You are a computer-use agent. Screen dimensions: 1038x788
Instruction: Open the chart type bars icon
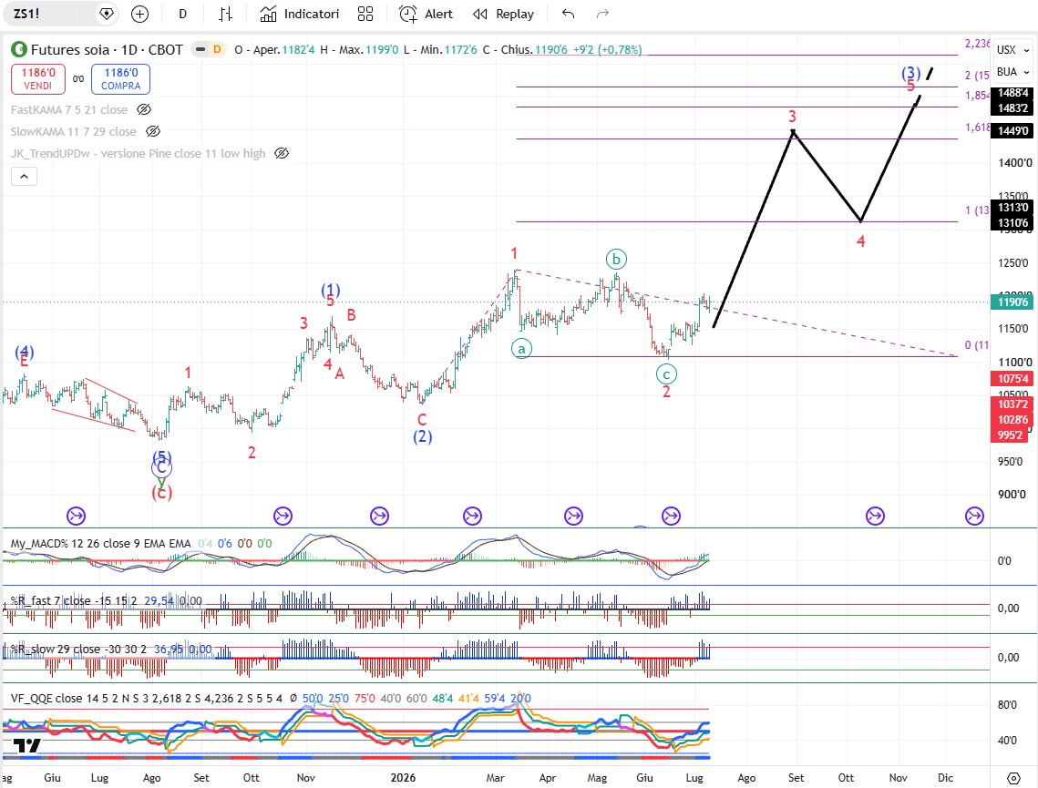click(226, 14)
